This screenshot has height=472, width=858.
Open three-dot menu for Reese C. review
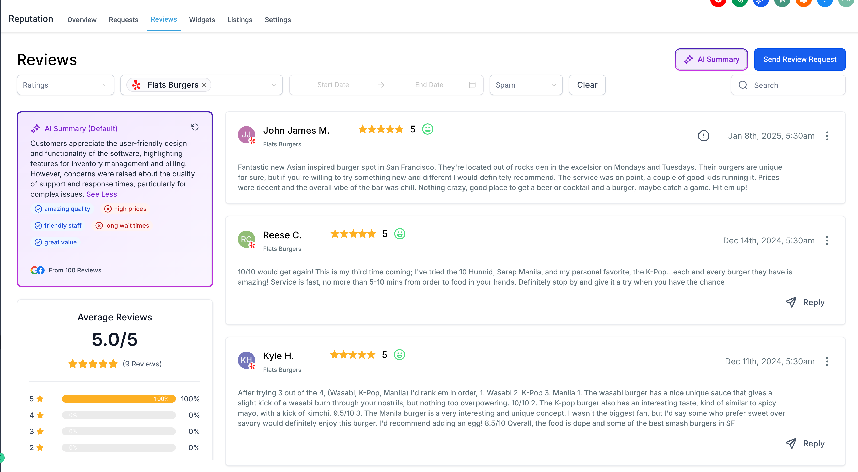click(827, 241)
